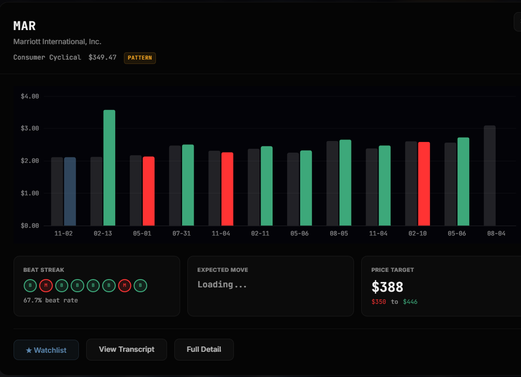Click the Marriott International, Inc. name
The image size is (521, 377).
coord(57,42)
